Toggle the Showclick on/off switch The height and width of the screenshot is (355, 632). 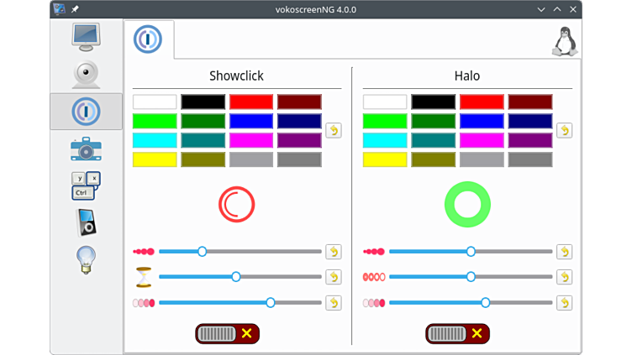click(x=227, y=333)
